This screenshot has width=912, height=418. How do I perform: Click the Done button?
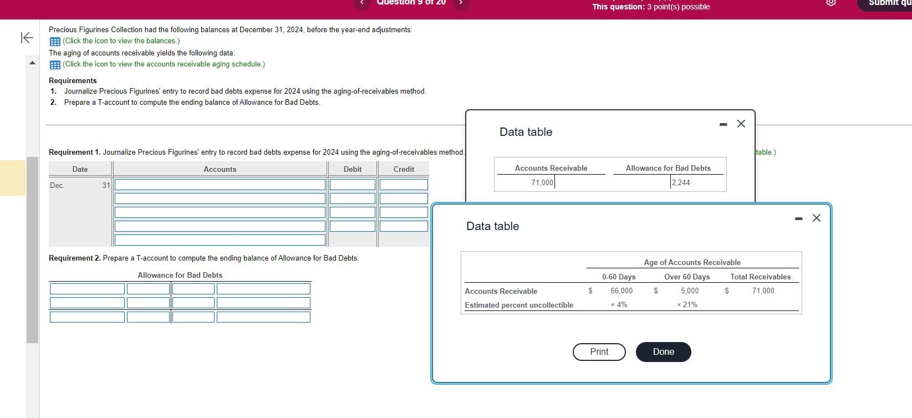pyautogui.click(x=664, y=352)
